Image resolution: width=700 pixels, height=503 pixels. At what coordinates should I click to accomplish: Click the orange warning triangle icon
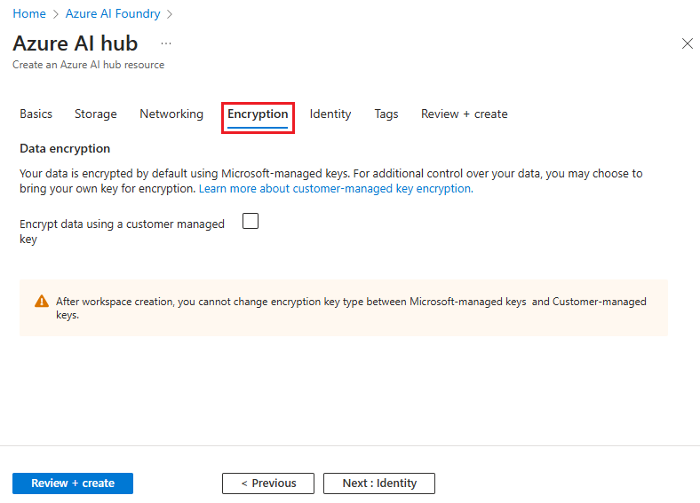point(42,302)
